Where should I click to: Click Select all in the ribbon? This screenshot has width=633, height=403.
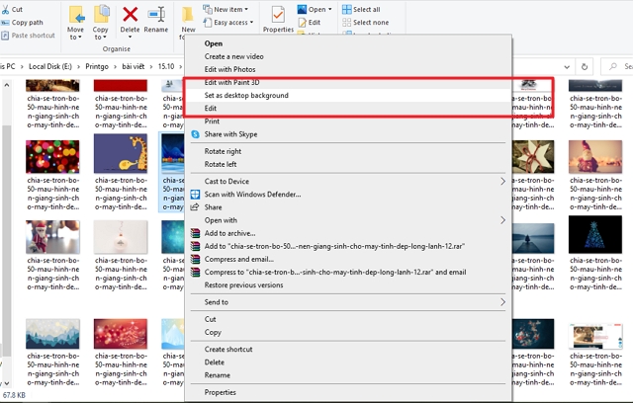pos(365,9)
